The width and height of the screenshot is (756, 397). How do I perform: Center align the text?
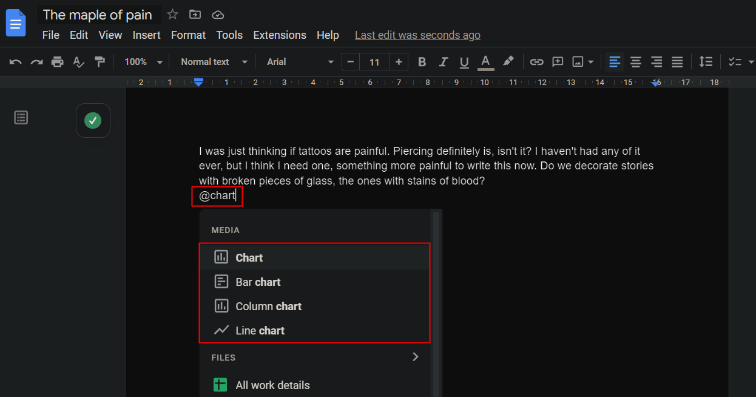click(635, 62)
